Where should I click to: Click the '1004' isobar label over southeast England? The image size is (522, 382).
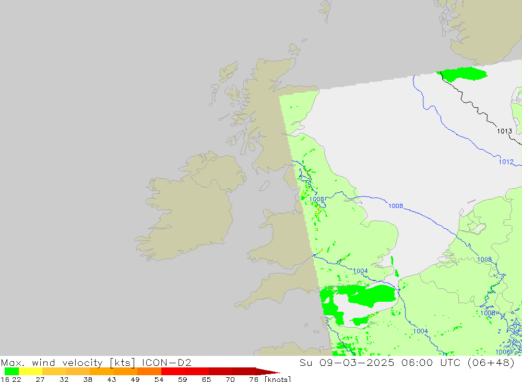360,271
